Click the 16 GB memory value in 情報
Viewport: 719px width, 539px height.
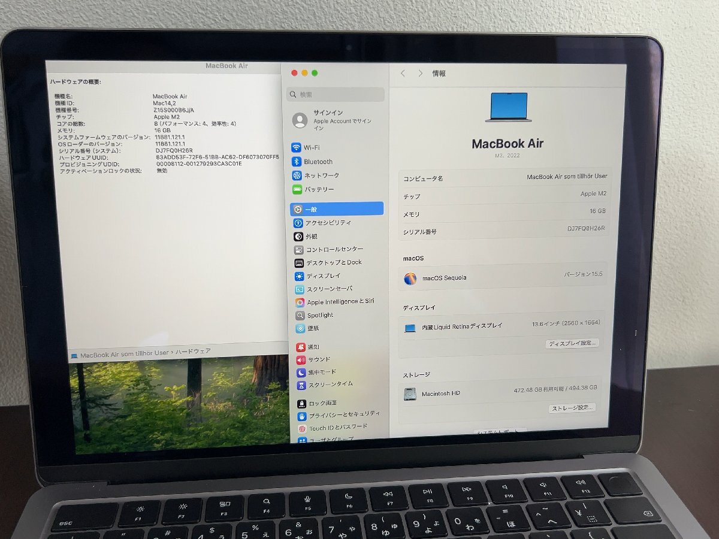click(x=597, y=211)
